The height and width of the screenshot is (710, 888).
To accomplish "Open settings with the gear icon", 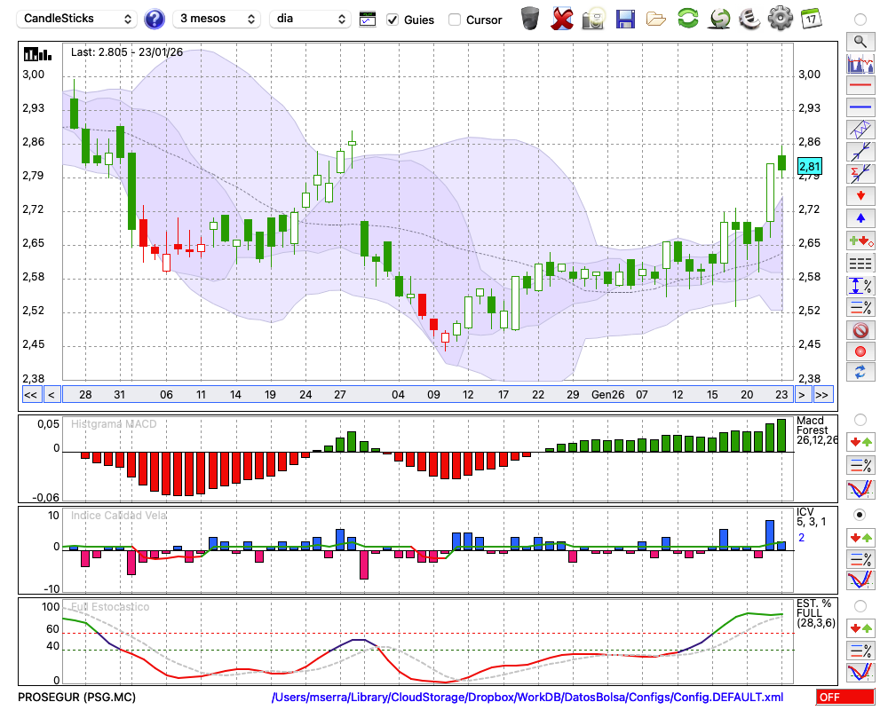I will [780, 18].
